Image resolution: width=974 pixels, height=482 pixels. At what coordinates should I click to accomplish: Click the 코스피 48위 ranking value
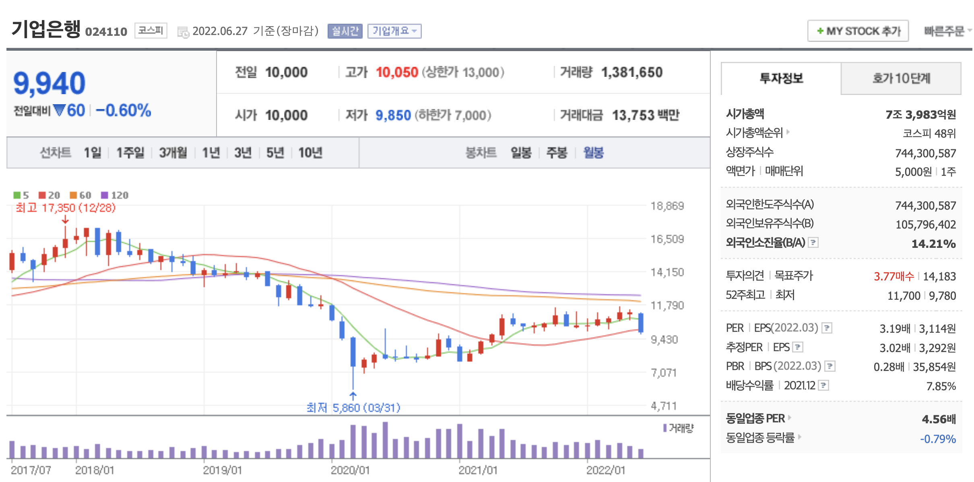tap(929, 133)
